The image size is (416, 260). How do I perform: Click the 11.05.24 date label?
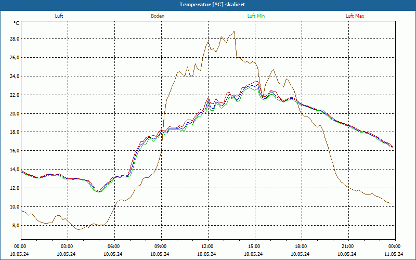click(394, 254)
